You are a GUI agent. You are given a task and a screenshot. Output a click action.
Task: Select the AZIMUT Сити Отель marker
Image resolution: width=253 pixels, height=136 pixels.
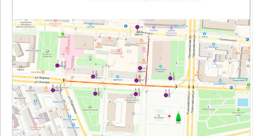click(171, 27)
